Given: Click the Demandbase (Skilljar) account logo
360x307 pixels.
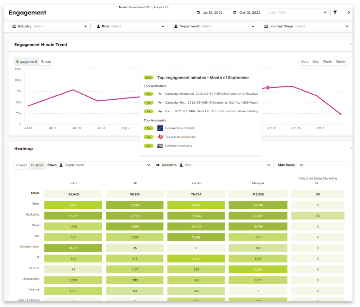Looking at the screenshot, I should point(160,128).
